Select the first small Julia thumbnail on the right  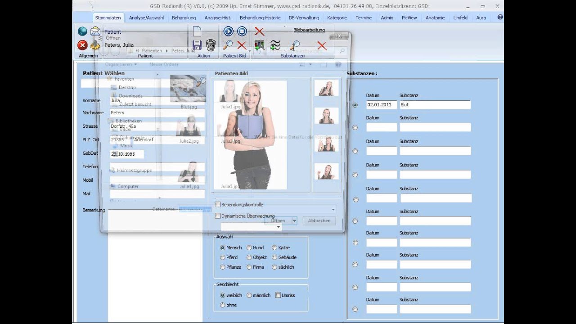tap(326, 88)
